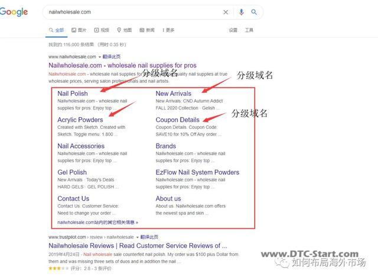Switch to the 地图 (Maps) tab
378x279 pixels.
pos(125,30)
